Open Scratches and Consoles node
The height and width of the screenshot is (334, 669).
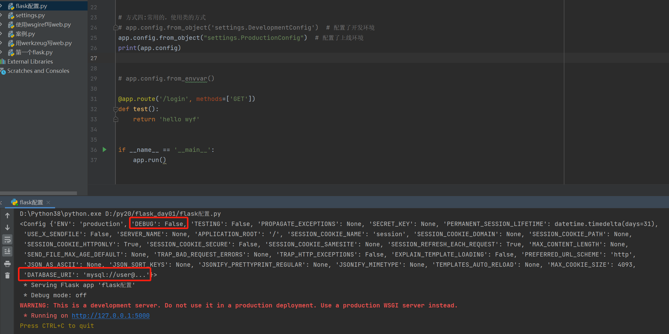(38, 71)
